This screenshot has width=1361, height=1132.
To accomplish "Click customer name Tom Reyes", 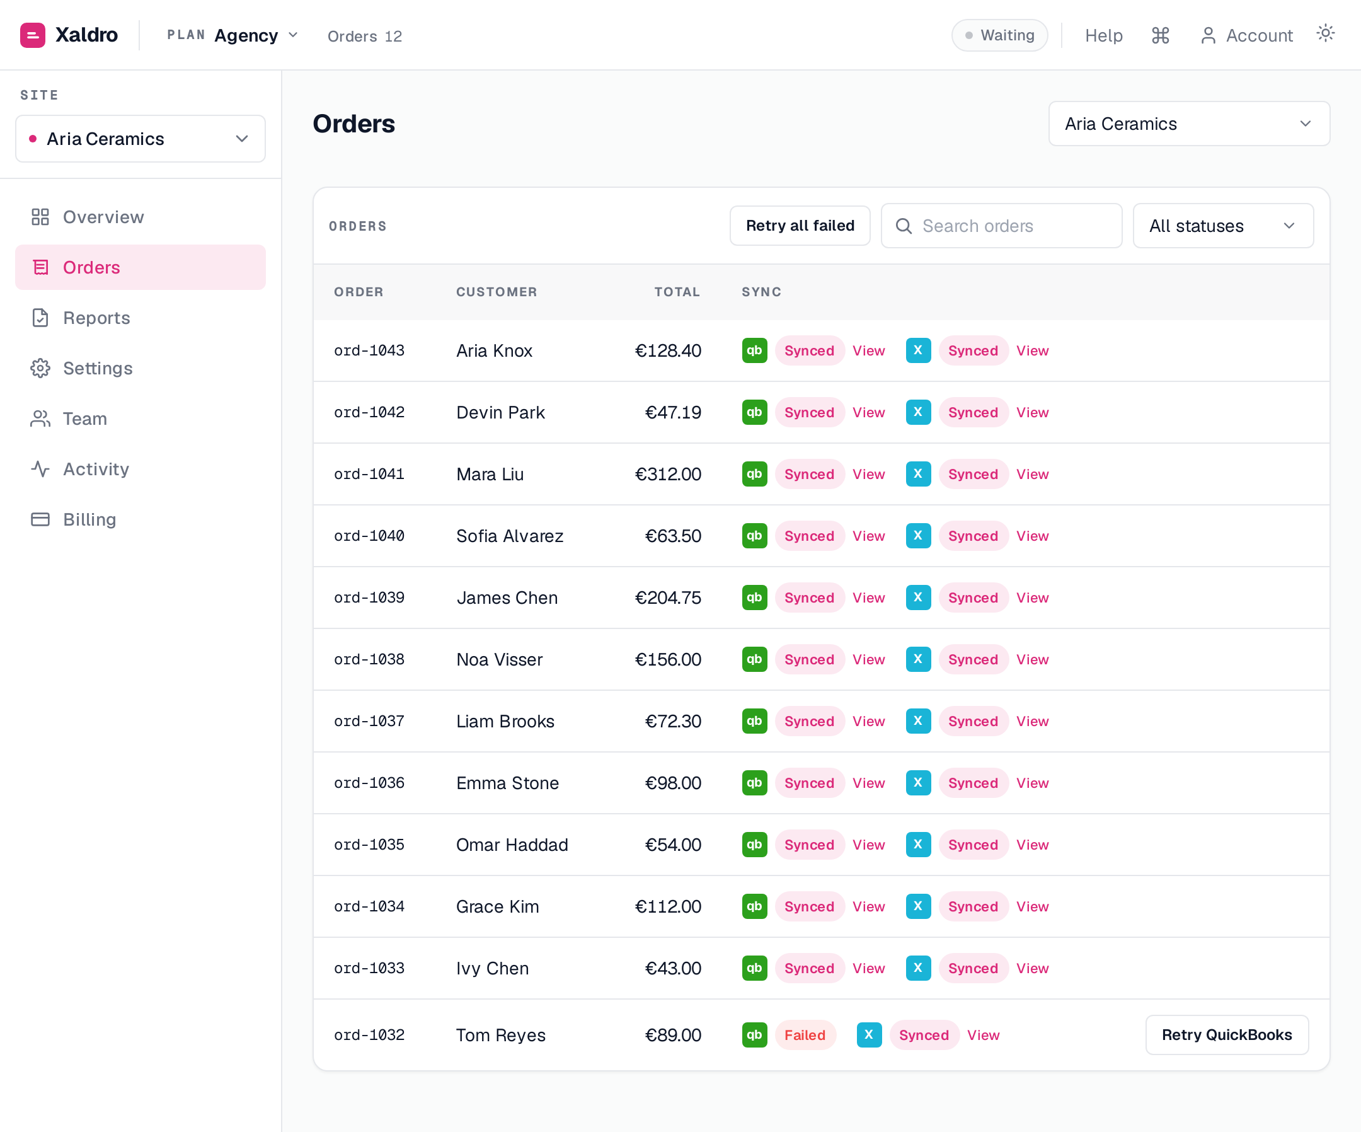I will pos(500,1036).
